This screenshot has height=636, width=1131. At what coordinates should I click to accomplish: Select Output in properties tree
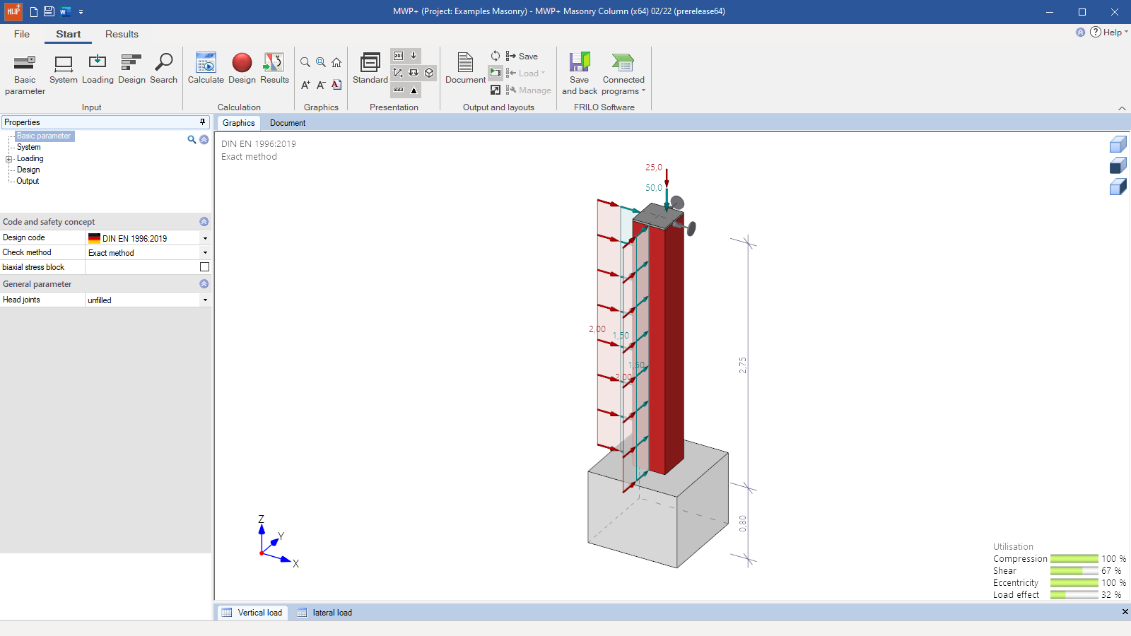[x=28, y=181]
